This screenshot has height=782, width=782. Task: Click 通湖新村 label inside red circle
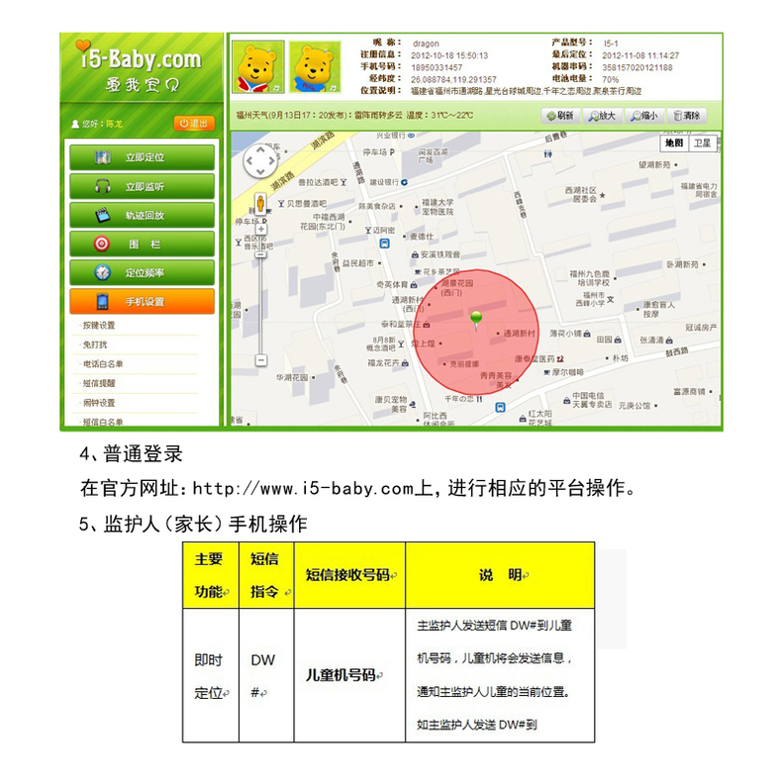(519, 334)
